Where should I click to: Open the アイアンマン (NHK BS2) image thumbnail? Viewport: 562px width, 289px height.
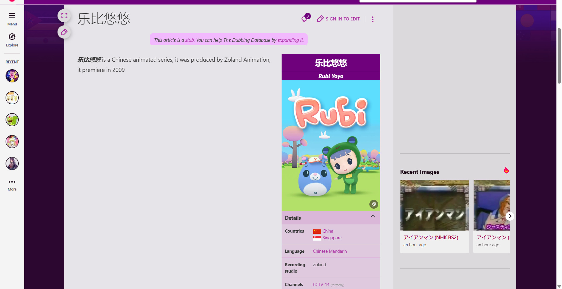[434, 205]
